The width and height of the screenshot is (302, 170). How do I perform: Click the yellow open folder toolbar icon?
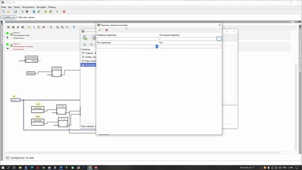[x=8, y=12]
